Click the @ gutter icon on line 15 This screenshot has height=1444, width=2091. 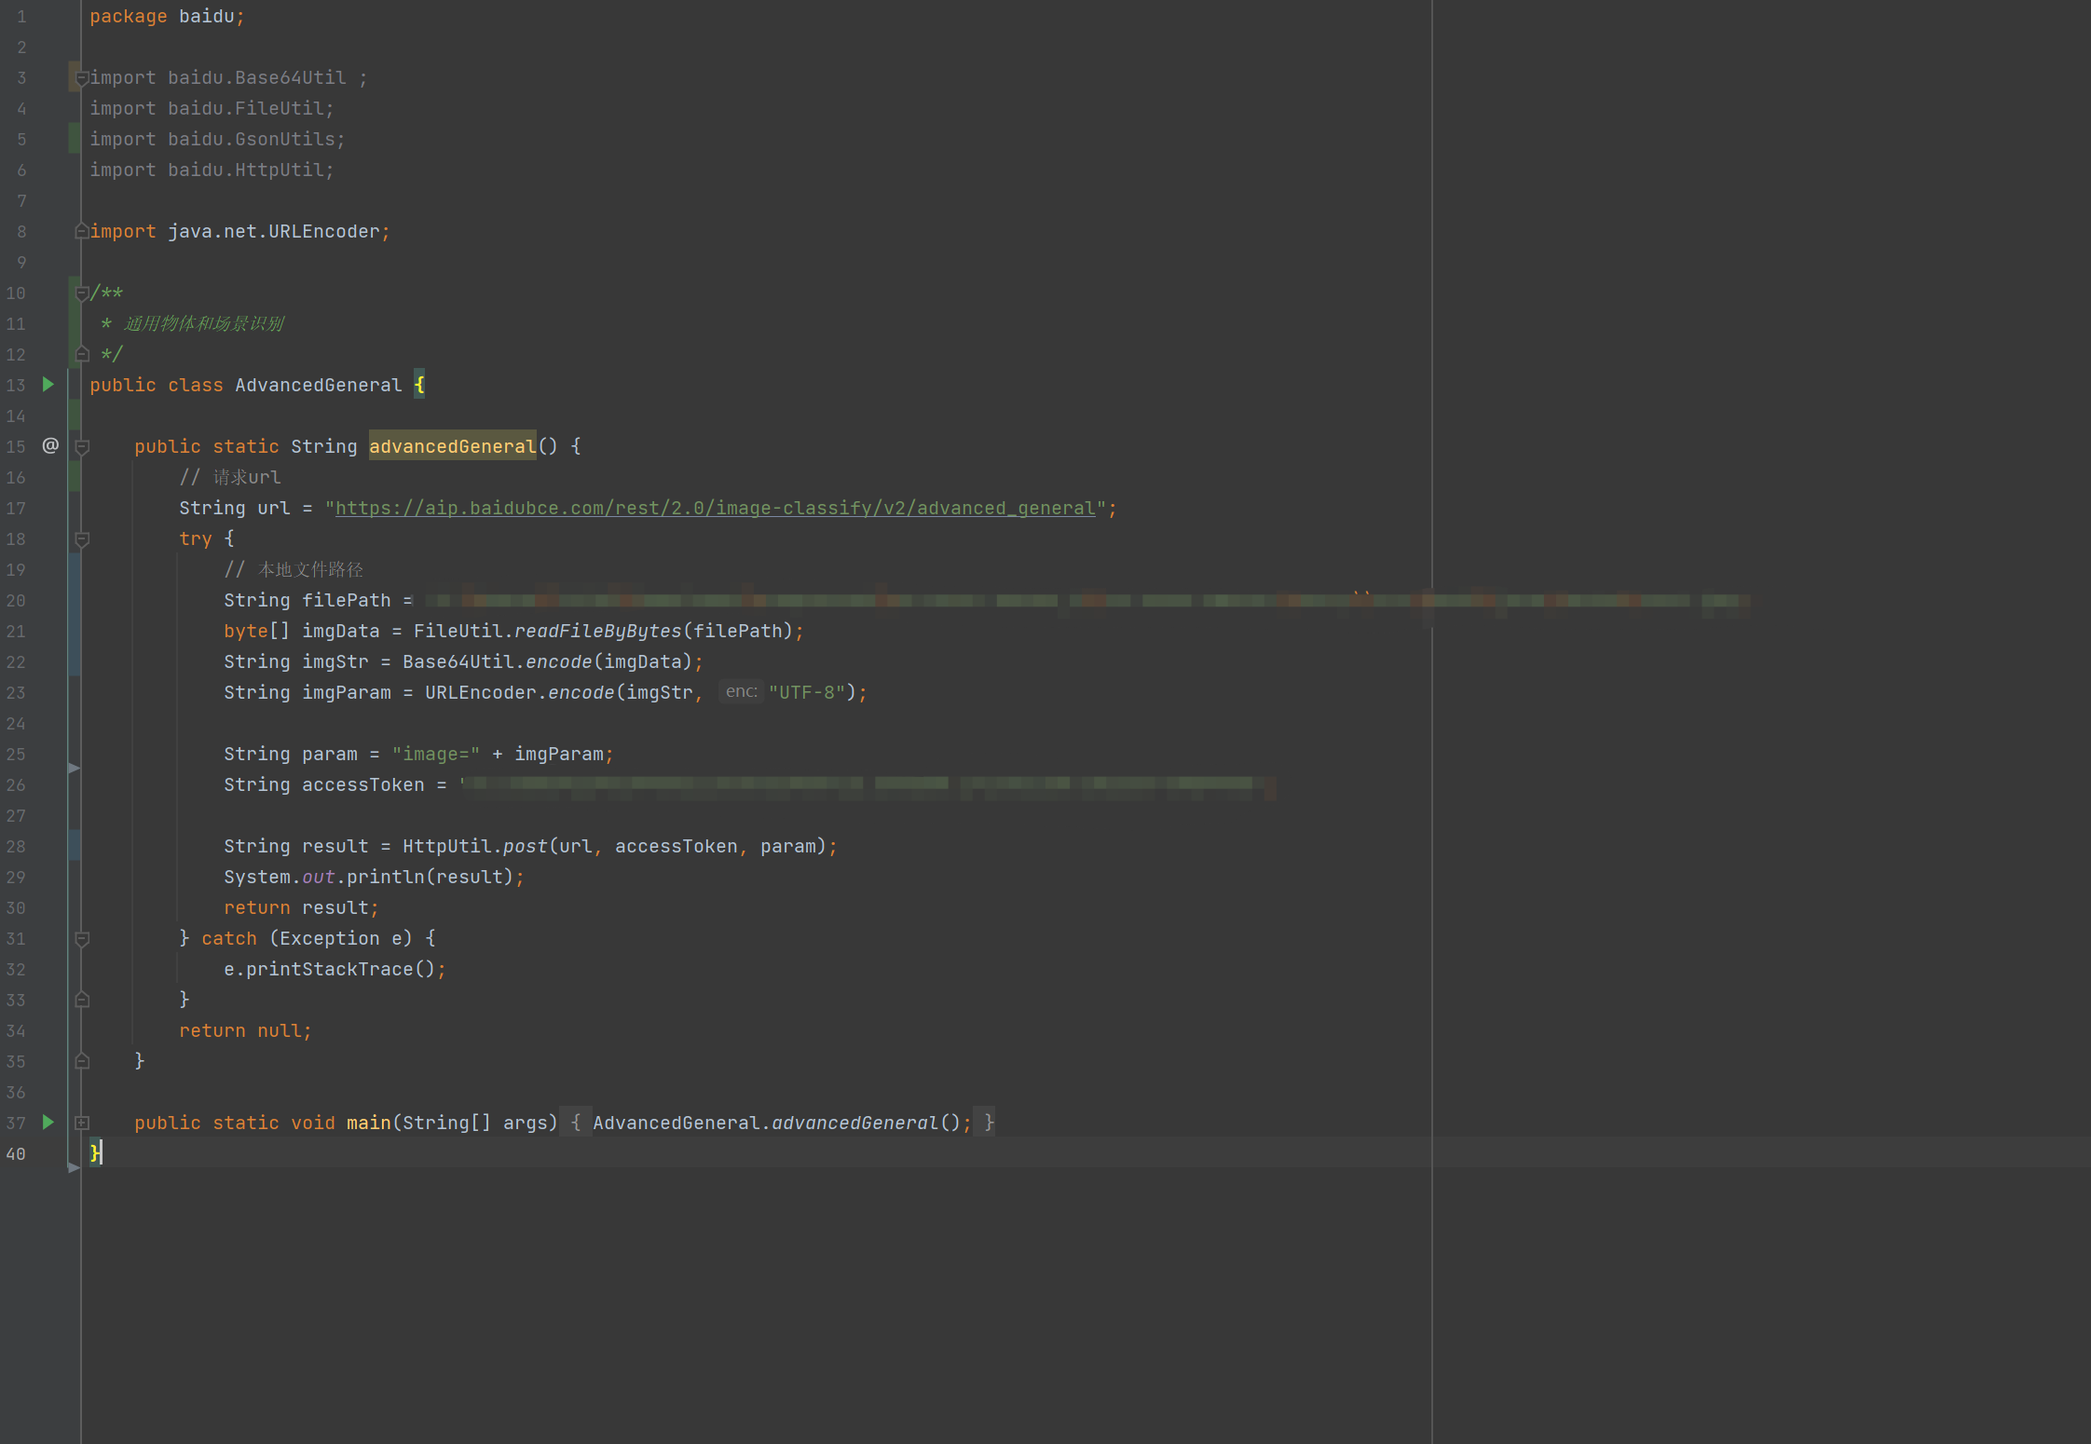coord(50,446)
